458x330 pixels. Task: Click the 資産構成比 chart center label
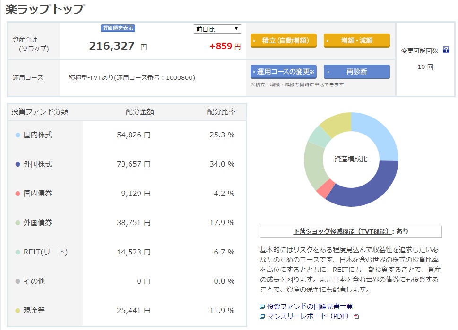click(x=351, y=159)
